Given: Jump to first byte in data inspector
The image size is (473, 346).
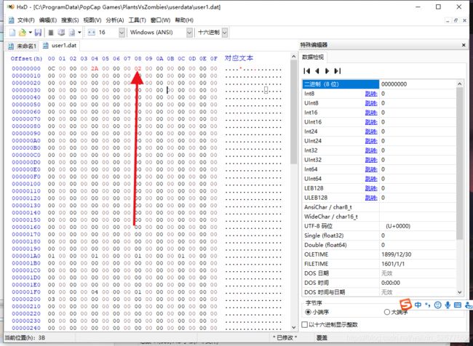Looking at the screenshot, I should (x=307, y=71).
